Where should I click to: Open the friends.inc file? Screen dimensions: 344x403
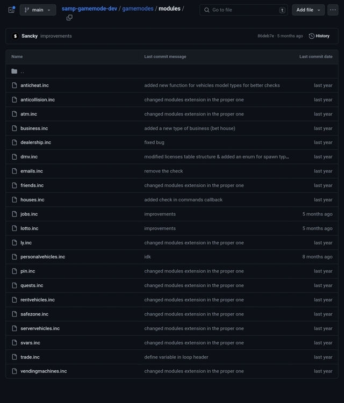pyautogui.click(x=32, y=185)
